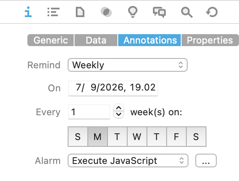This screenshot has width=239, height=181.
Task: Toggle Friday in the weekday selector
Action: point(176,137)
